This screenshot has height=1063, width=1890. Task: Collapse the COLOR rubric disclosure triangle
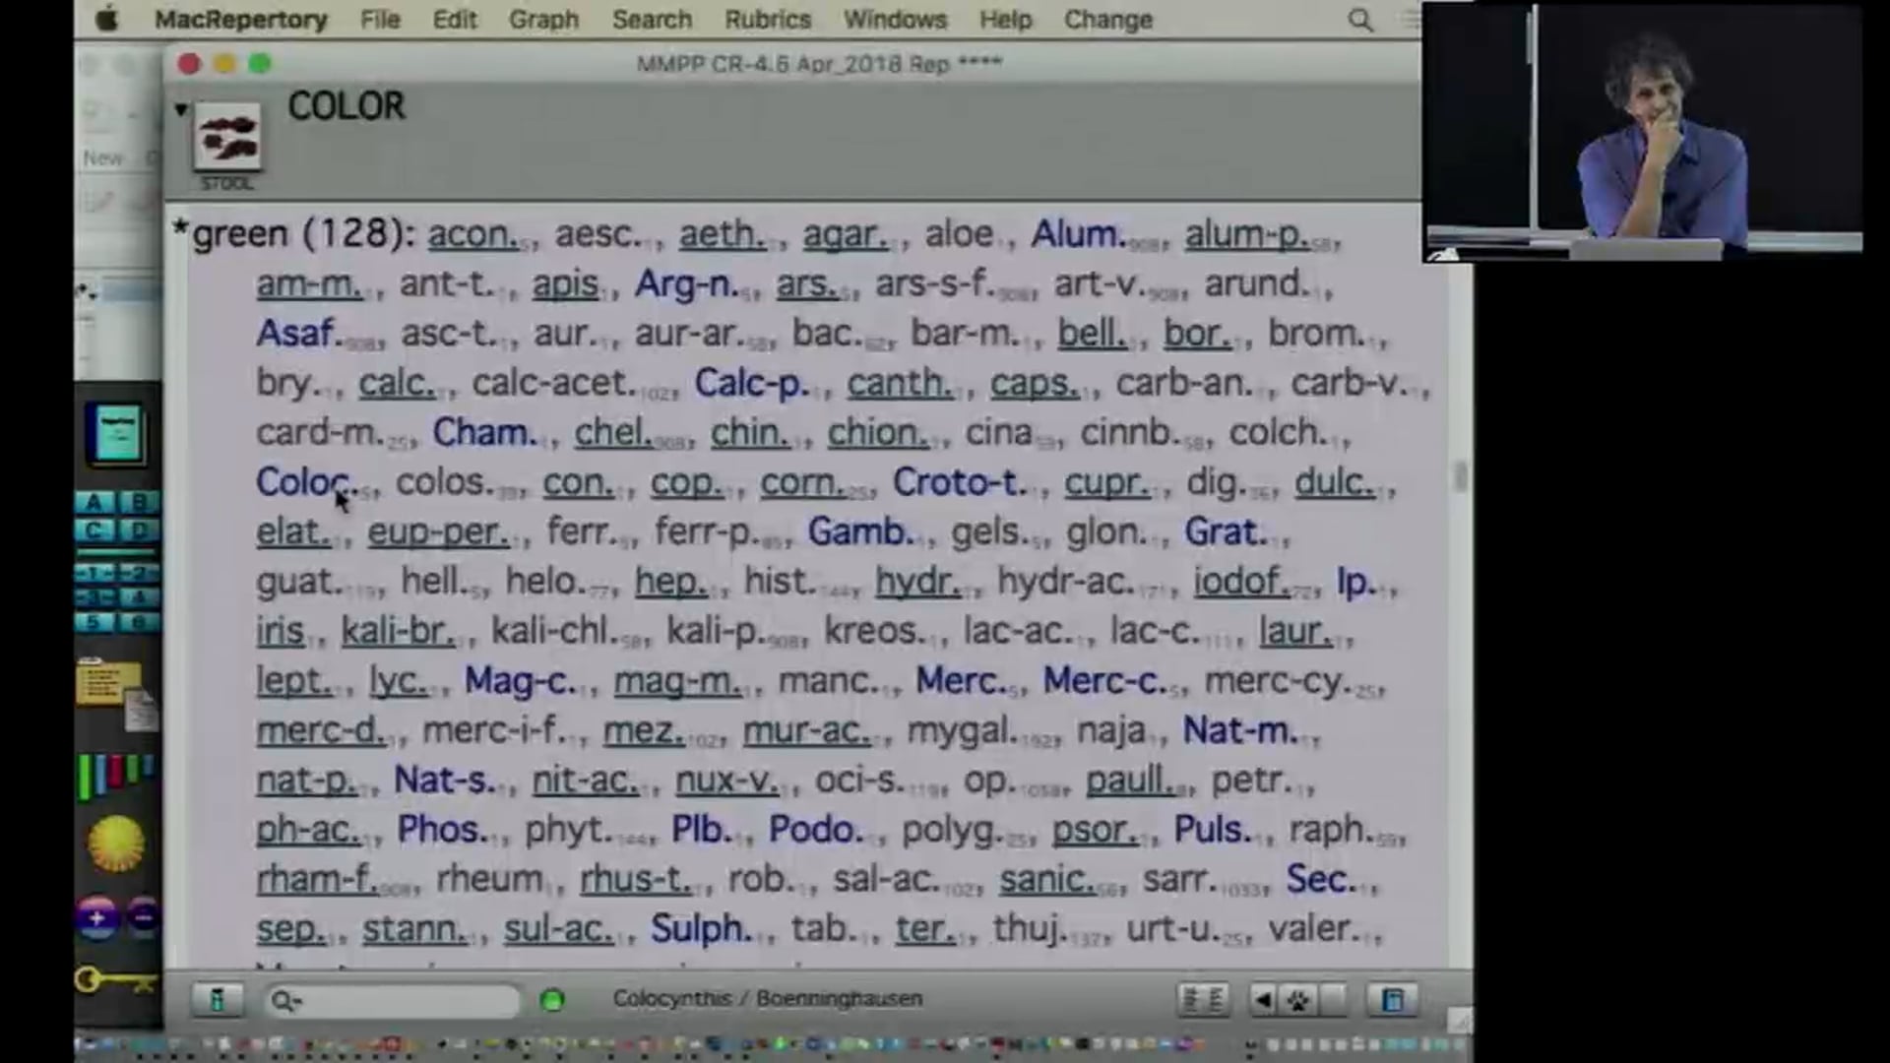(180, 109)
